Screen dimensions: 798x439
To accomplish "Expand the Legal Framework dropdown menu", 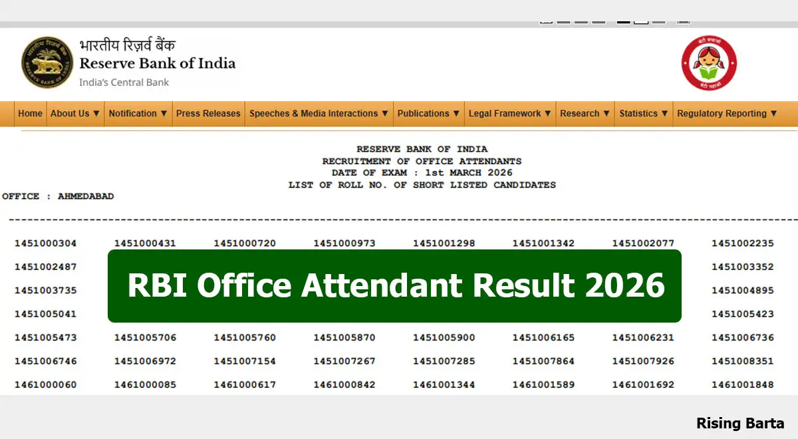I will (510, 114).
